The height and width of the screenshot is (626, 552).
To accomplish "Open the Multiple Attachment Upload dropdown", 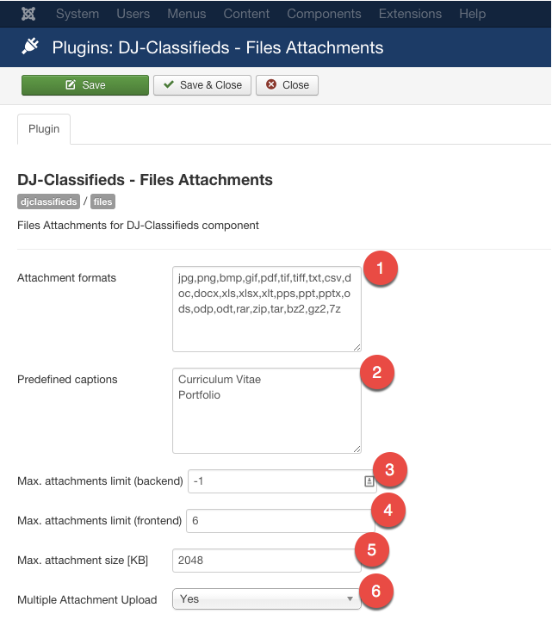I will (x=266, y=599).
